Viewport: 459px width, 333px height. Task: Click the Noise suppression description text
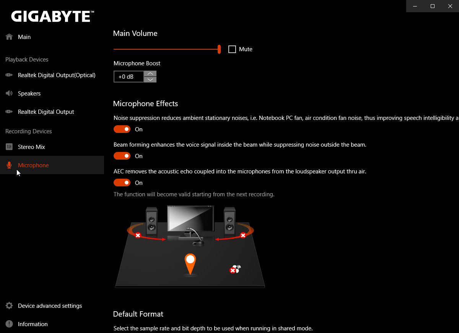coord(286,118)
